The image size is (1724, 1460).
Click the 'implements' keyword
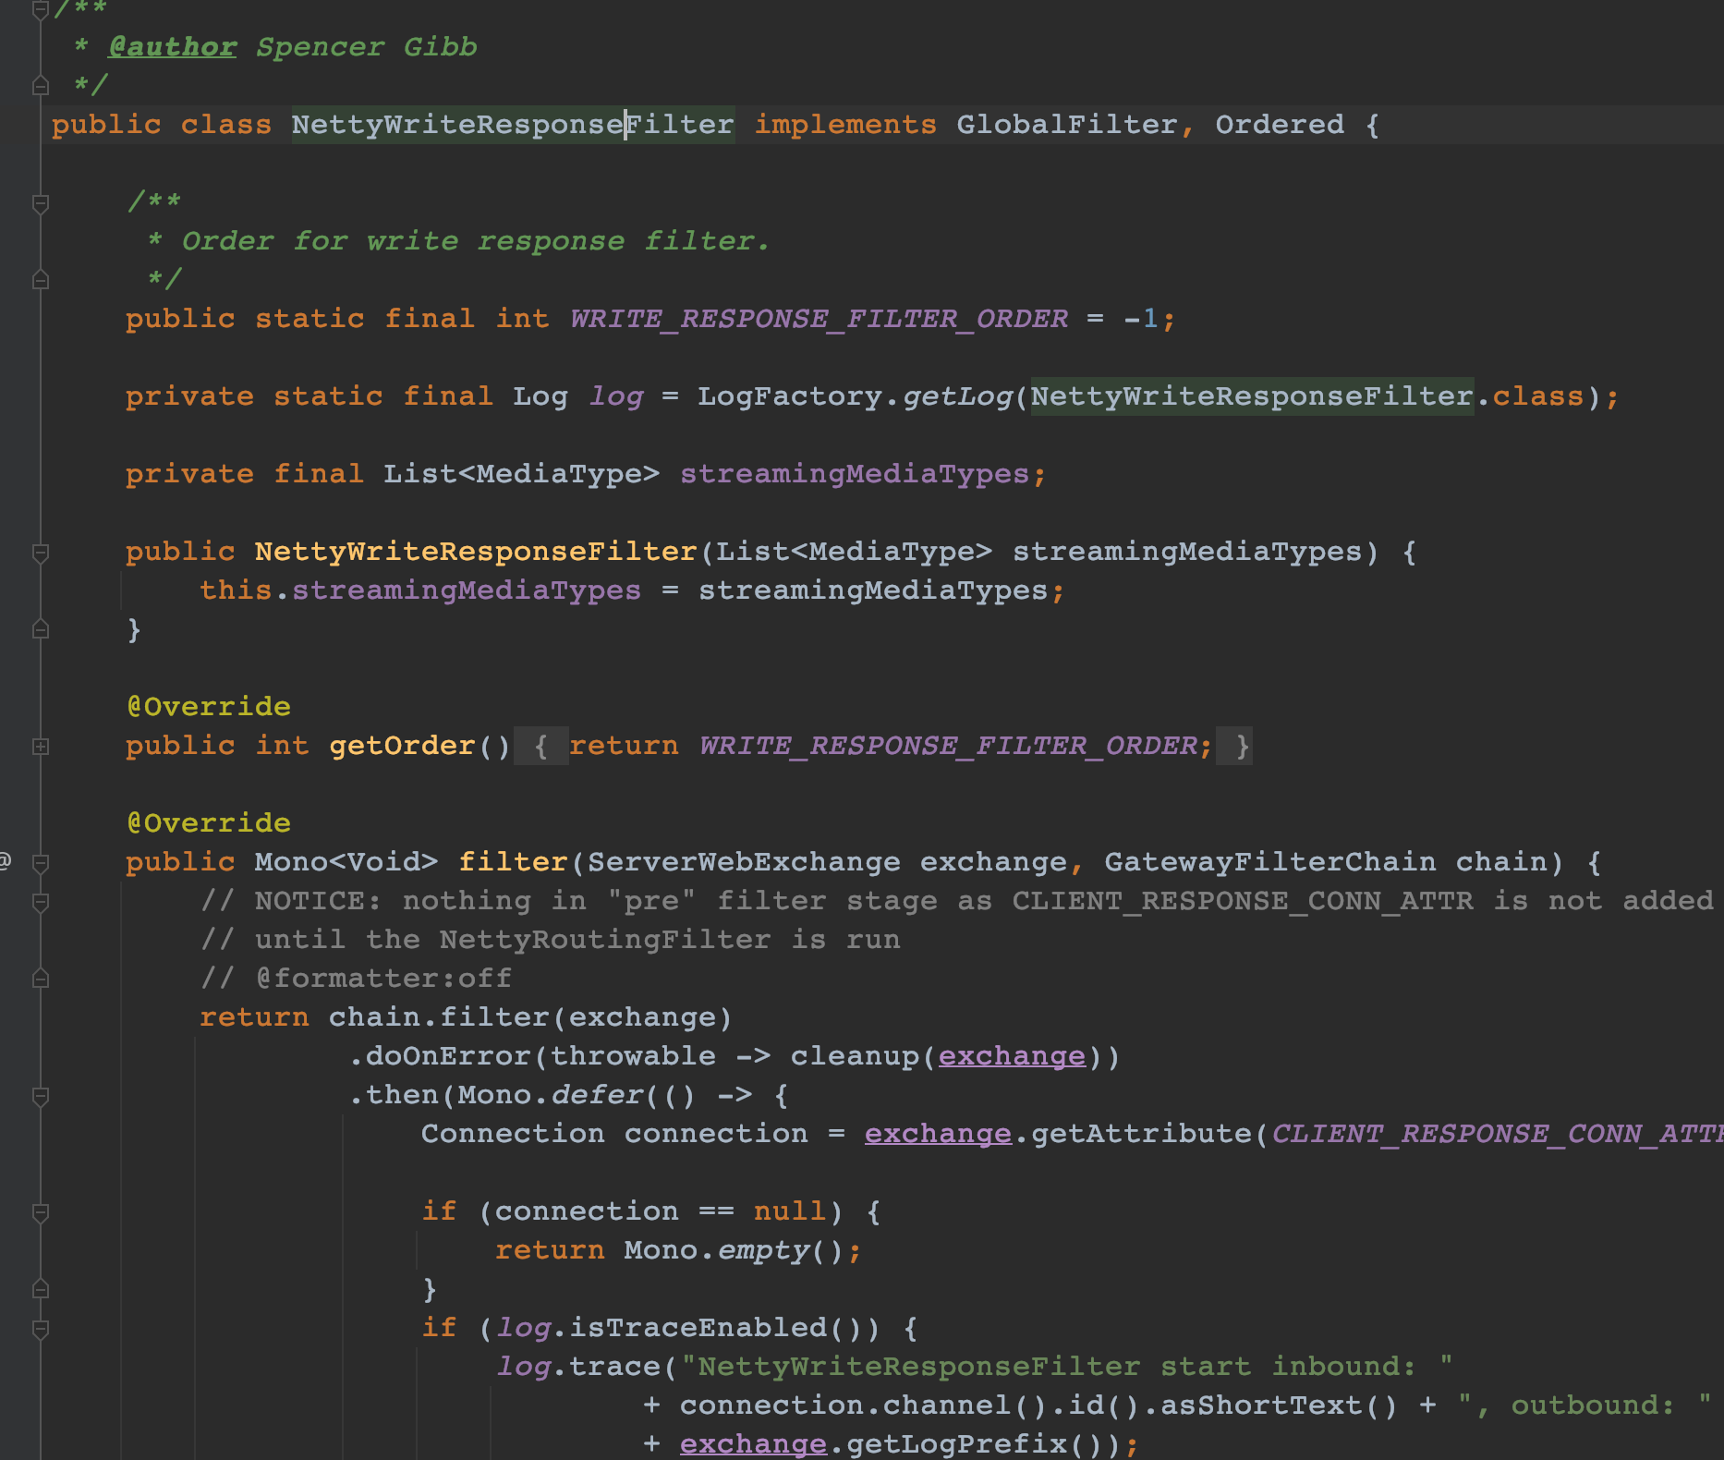pyautogui.click(x=845, y=125)
